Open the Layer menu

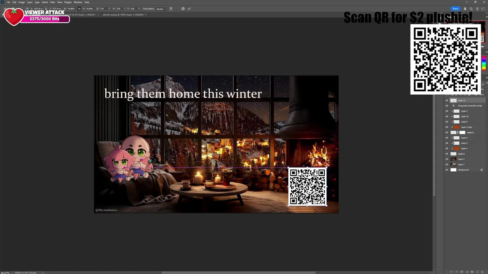pos(30,2)
